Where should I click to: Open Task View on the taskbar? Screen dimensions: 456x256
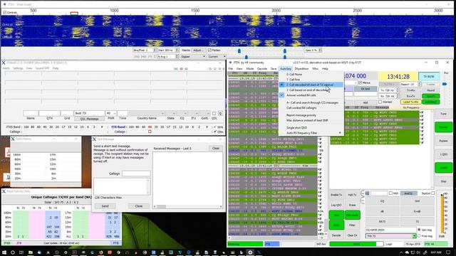tap(21, 252)
